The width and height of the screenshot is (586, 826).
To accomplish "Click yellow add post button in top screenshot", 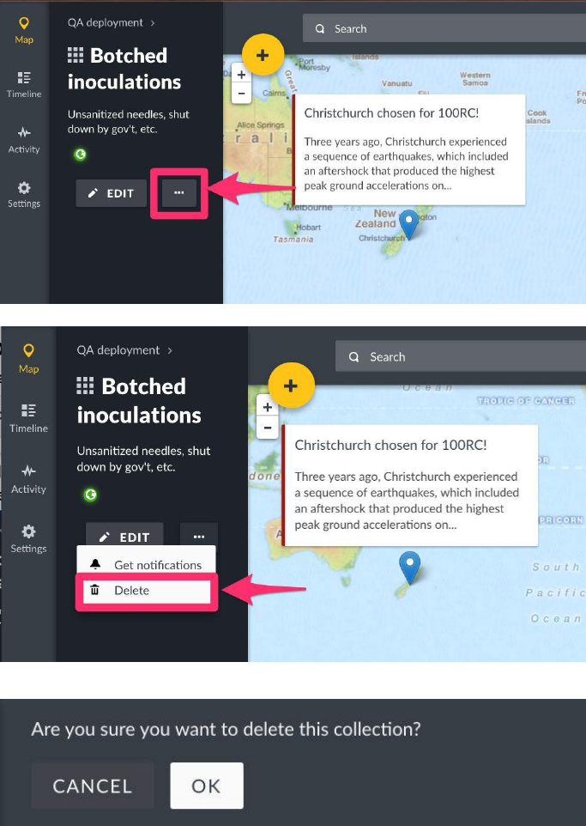I will pyautogui.click(x=263, y=55).
